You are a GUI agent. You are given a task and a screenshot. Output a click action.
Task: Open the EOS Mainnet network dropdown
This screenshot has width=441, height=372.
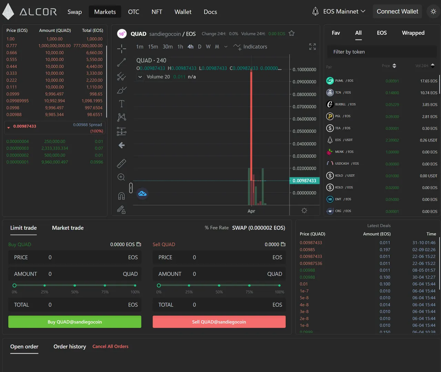[339, 12]
